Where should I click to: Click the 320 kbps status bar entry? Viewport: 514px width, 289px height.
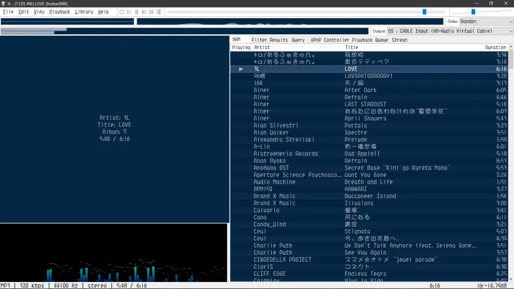coord(32,286)
